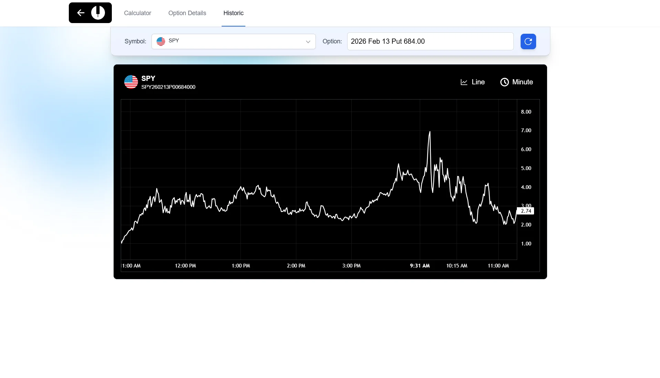Click the 2.00 price axis label

tap(526, 225)
